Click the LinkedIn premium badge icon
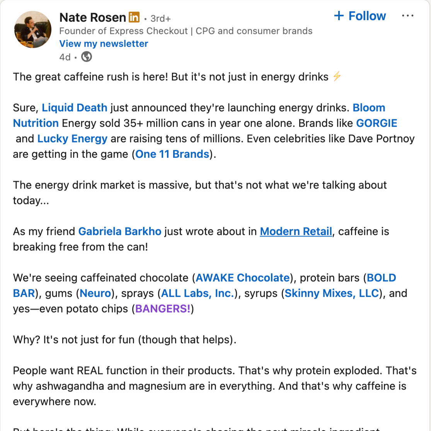 pos(134,17)
